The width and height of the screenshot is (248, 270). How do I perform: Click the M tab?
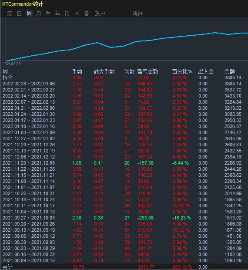pos(77,13)
